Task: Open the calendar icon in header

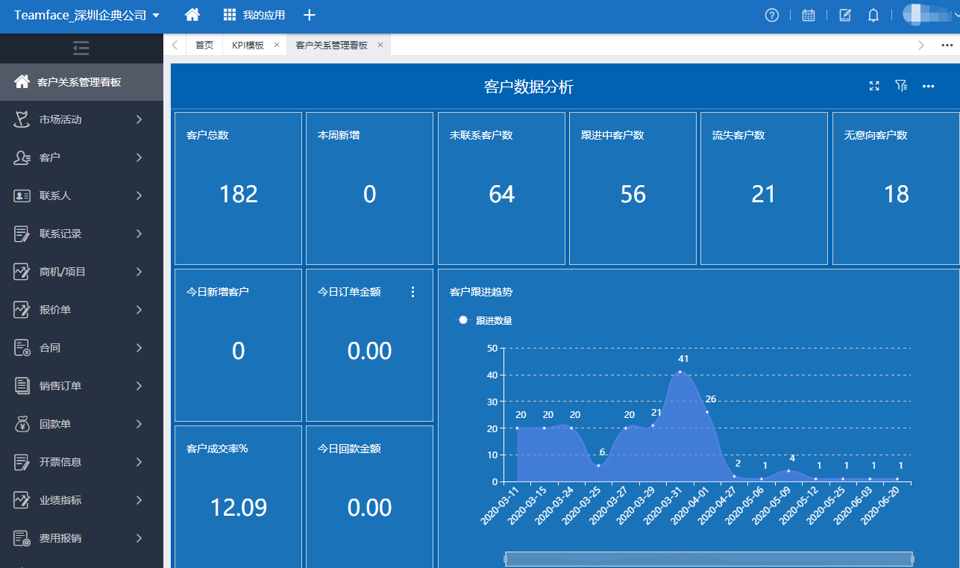Action: coord(808,15)
